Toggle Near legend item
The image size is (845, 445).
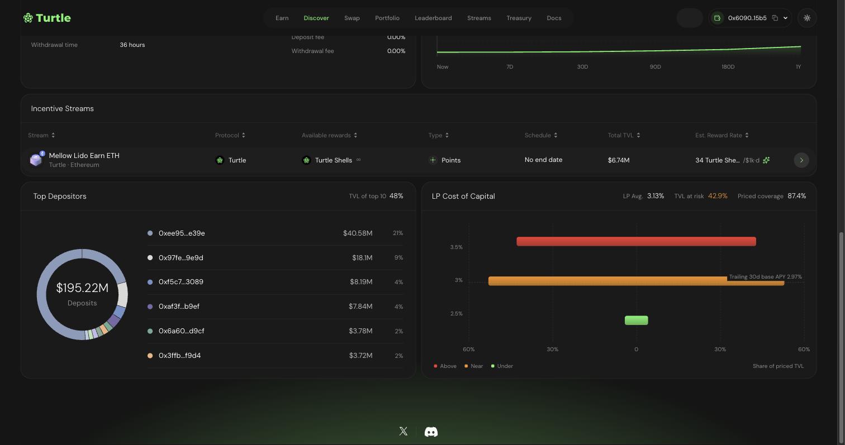point(473,366)
